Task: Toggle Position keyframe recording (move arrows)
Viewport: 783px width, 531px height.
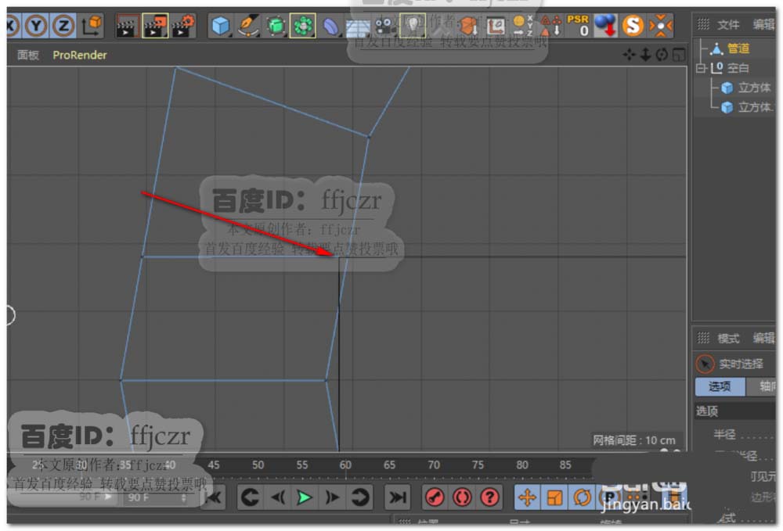Action: [527, 497]
